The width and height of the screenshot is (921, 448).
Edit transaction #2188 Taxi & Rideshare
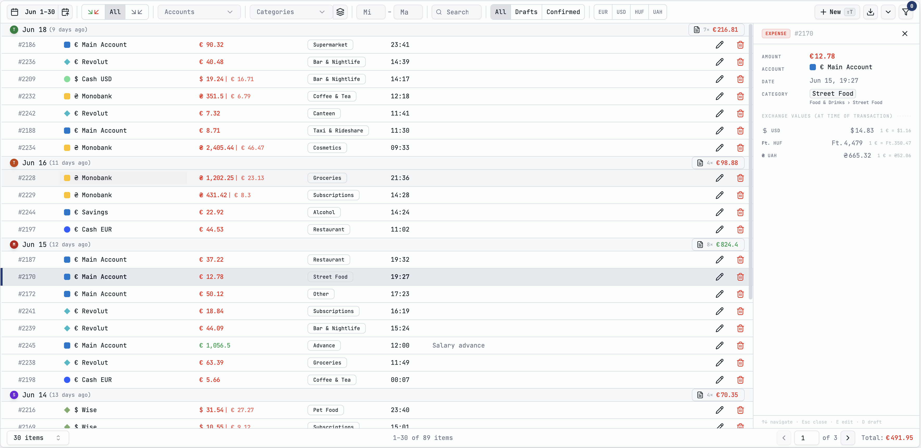[x=720, y=131]
